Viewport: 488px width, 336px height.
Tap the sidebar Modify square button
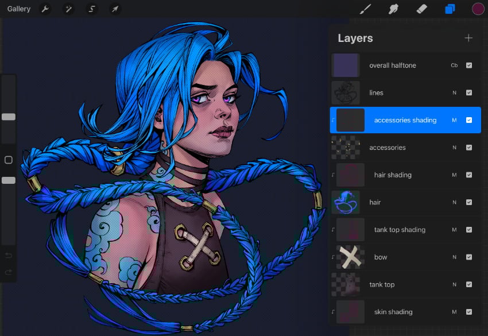click(x=9, y=160)
